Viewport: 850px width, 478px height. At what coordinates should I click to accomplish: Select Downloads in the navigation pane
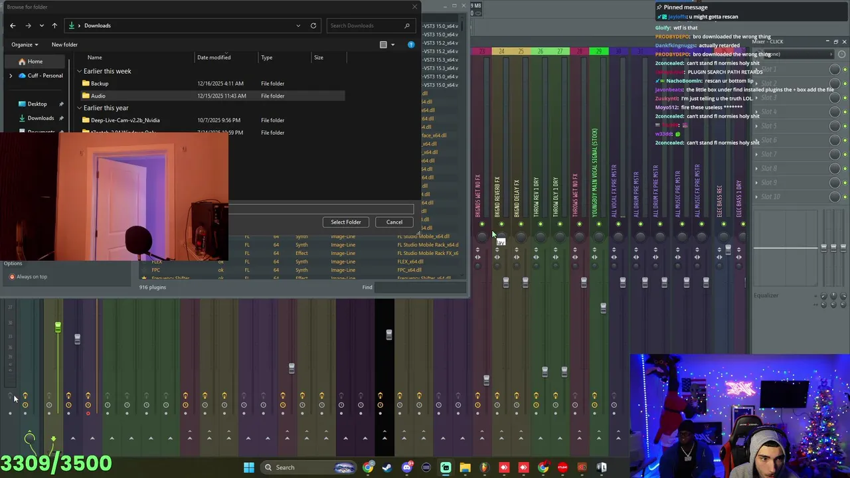coord(41,118)
